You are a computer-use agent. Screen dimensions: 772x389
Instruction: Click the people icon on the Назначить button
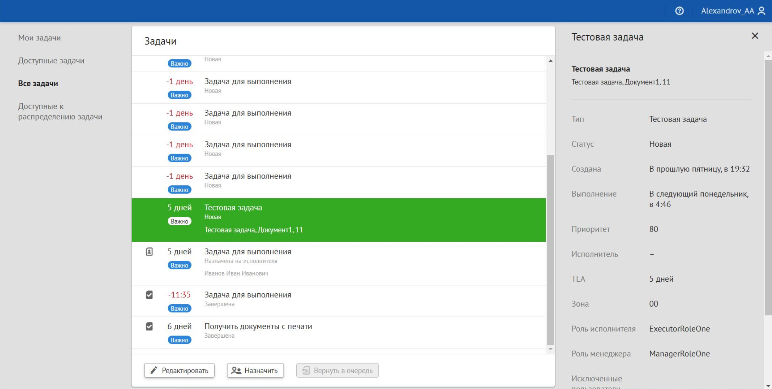(236, 370)
